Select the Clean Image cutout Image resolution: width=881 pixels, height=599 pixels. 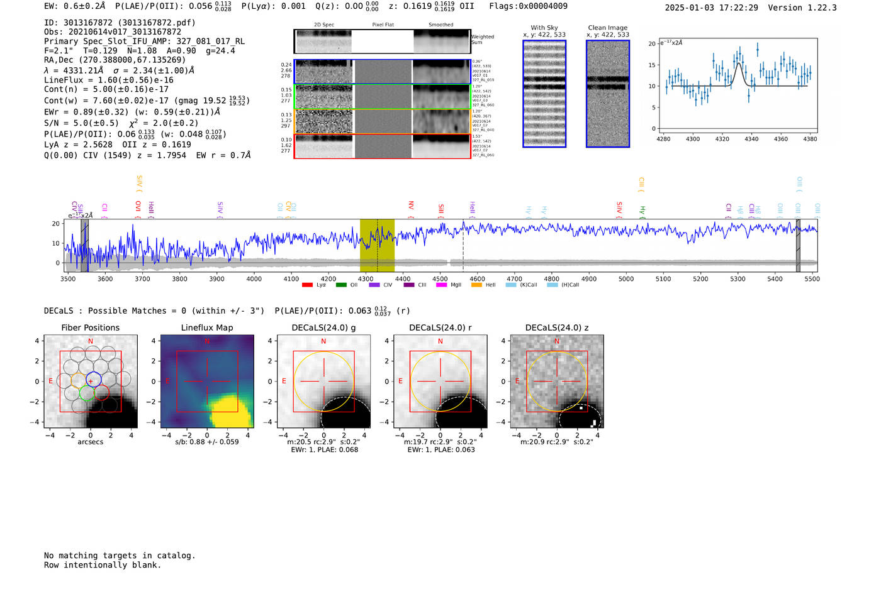tap(608, 94)
